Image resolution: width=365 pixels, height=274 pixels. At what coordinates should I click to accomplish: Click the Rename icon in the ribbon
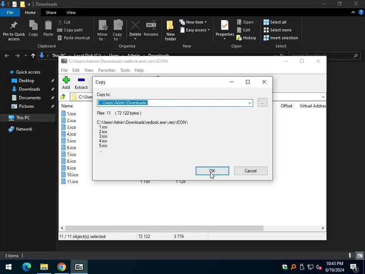151,25
